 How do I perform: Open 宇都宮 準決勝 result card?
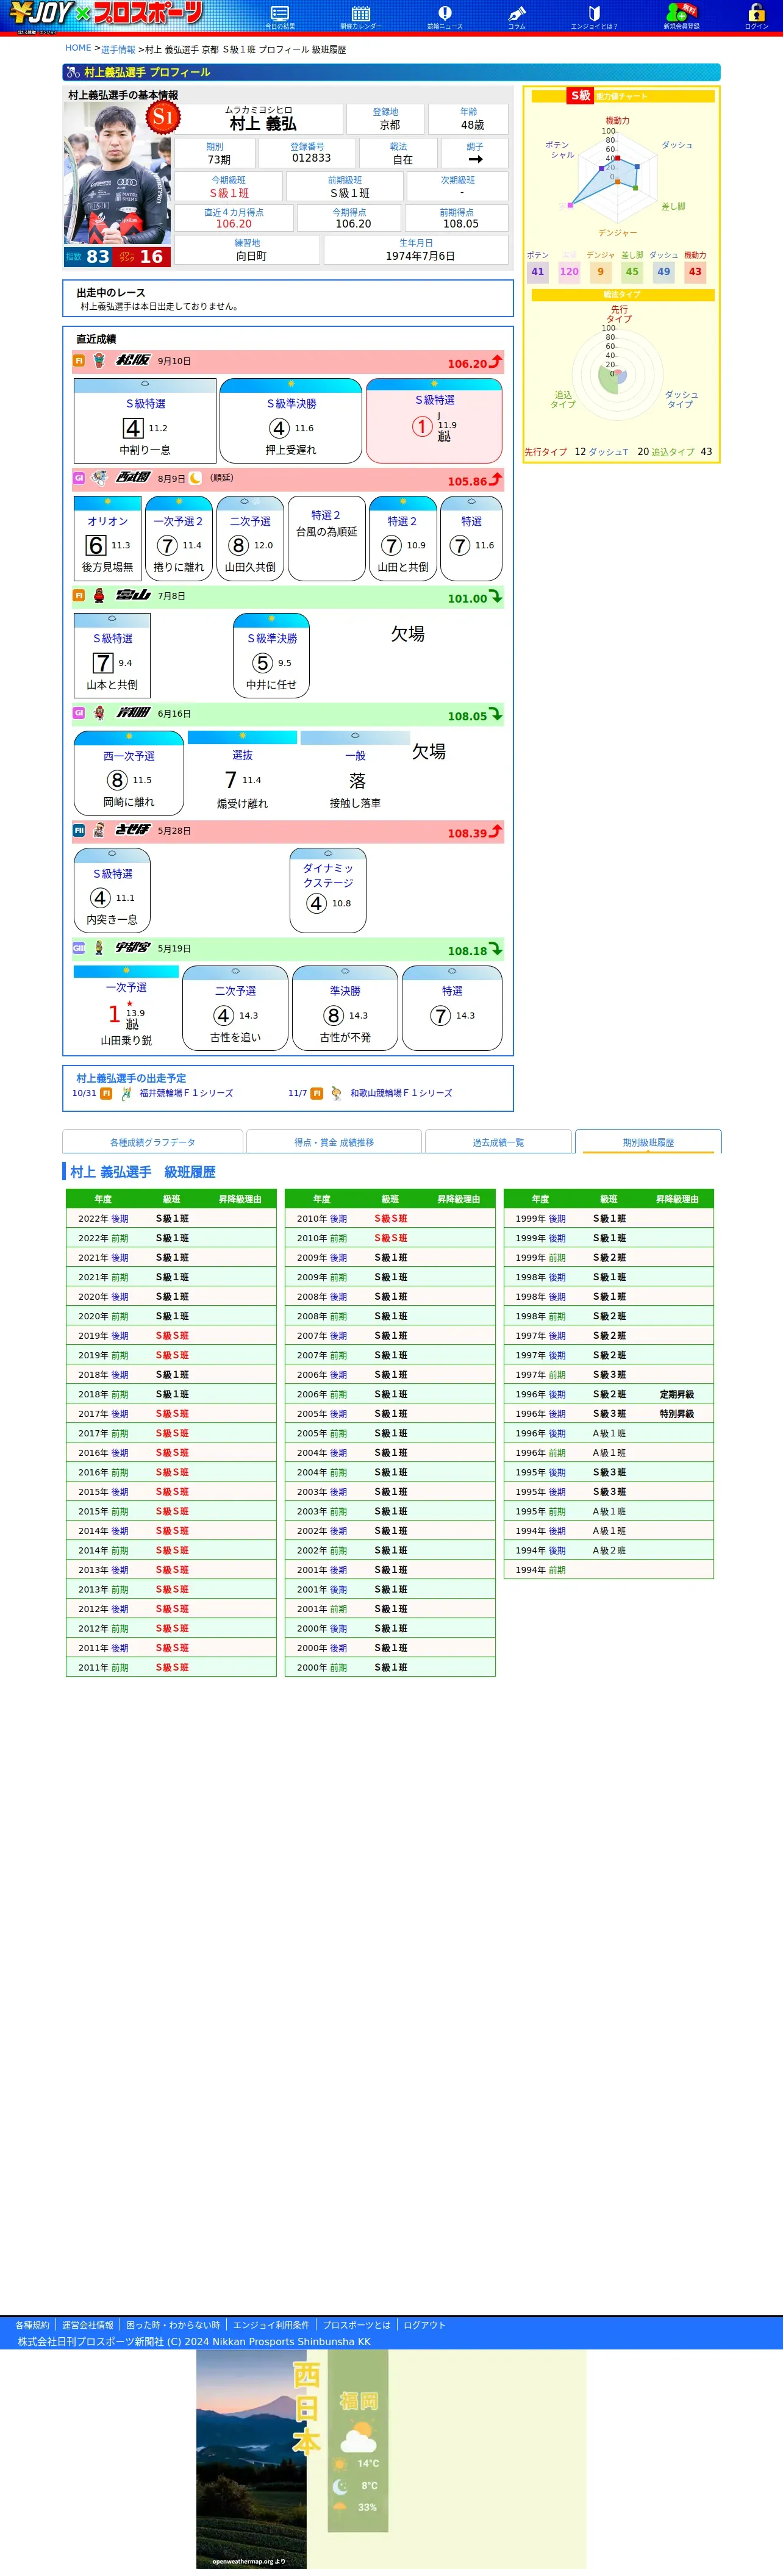(345, 1008)
